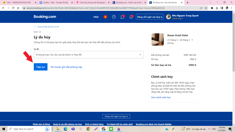The width and height of the screenshot is (235, 132).
Task: Open File Explorer from taskbar
Action: point(58,129)
